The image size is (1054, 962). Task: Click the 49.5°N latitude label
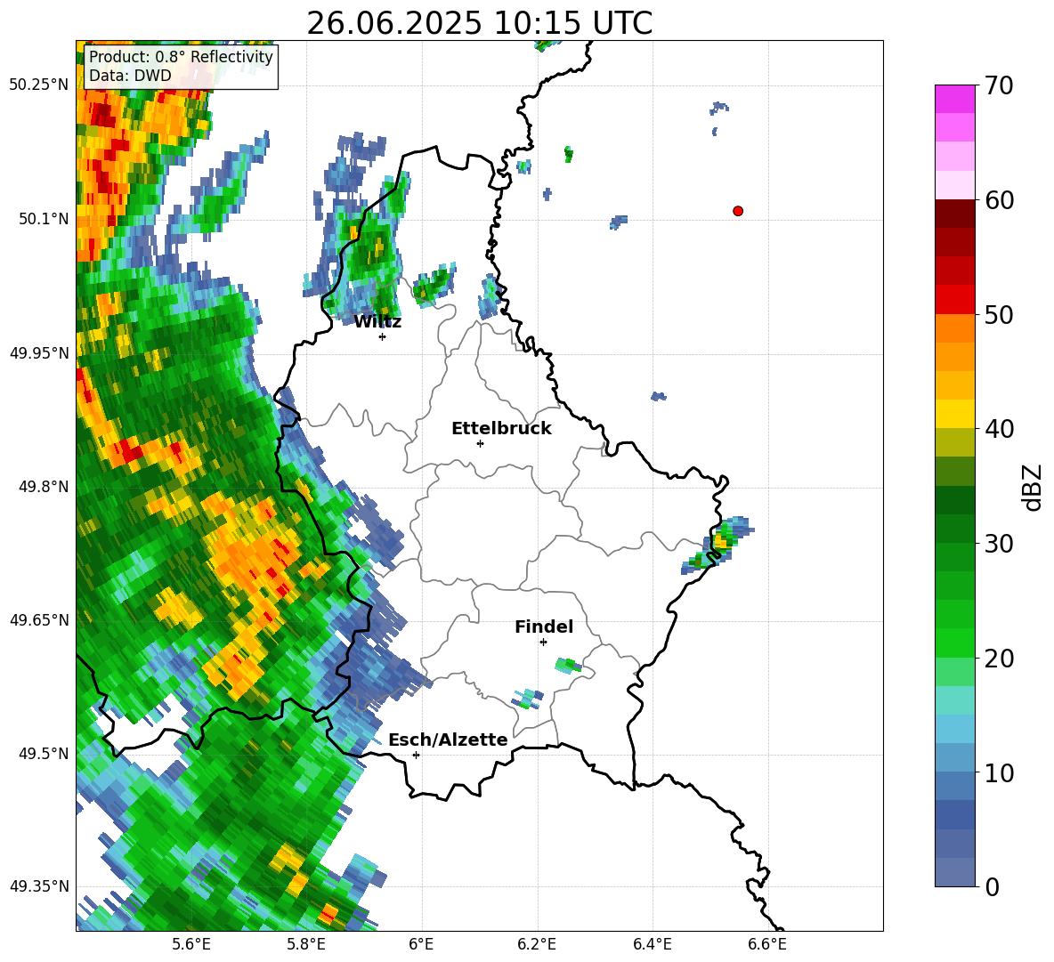43,754
